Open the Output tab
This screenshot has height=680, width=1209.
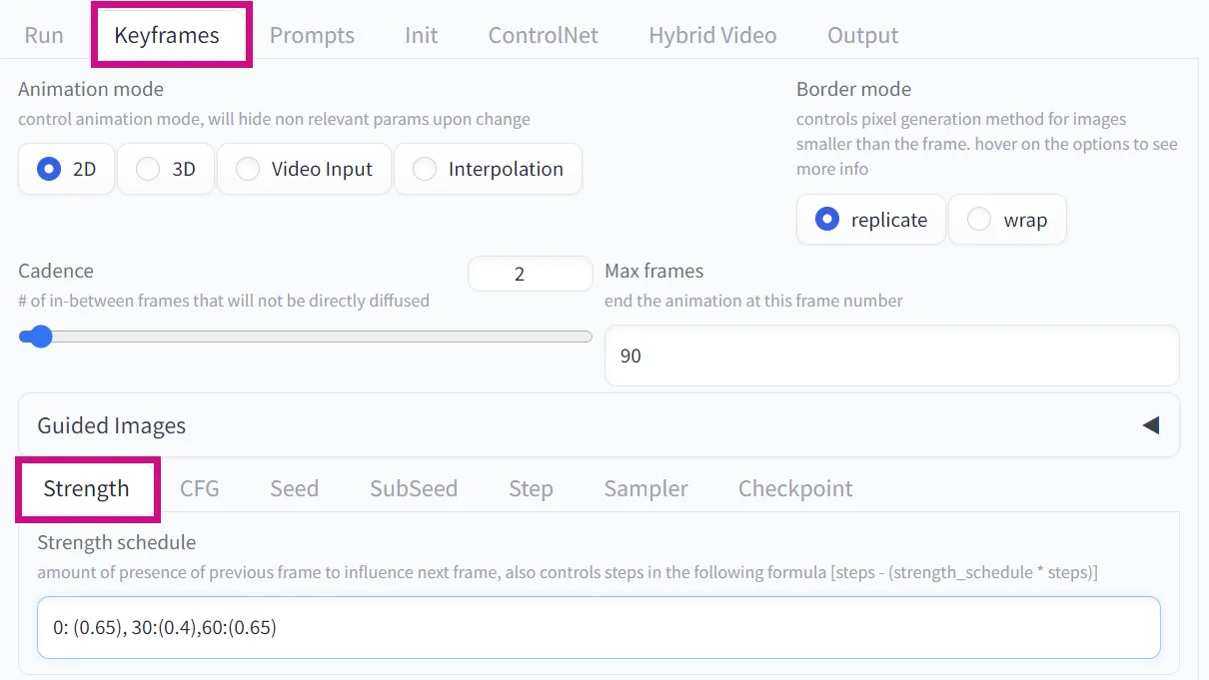(x=862, y=35)
